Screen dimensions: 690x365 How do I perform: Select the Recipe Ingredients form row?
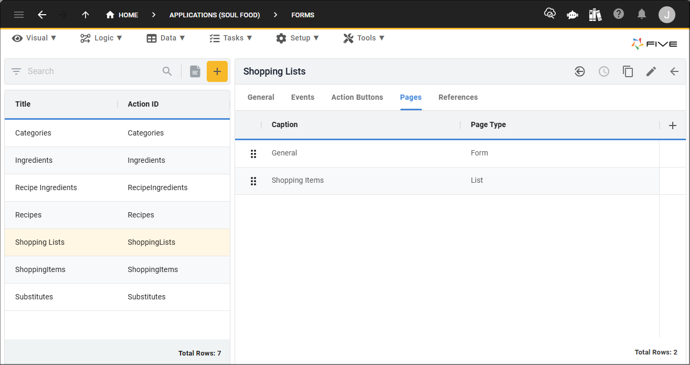(x=117, y=188)
